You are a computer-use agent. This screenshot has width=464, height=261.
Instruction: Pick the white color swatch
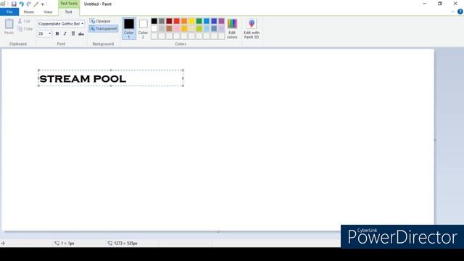154,29
